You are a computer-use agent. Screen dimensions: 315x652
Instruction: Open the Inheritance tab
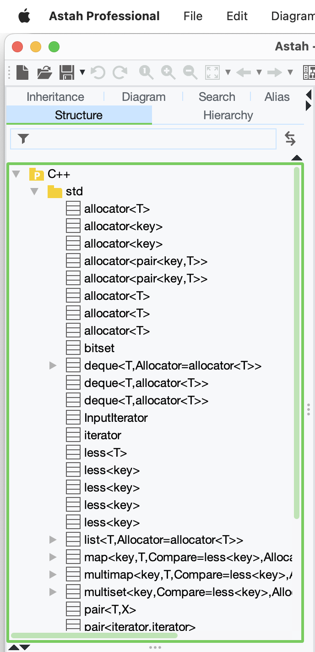coord(55,97)
